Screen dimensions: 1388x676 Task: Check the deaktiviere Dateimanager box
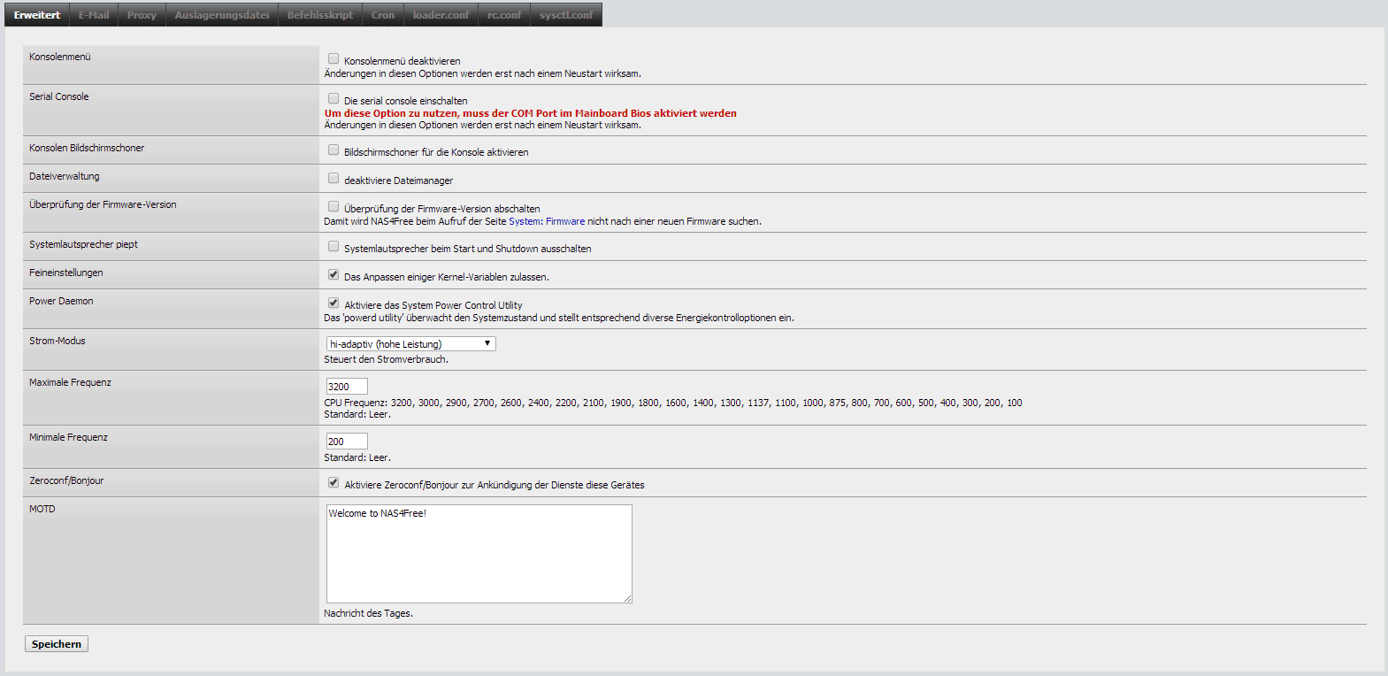(x=334, y=179)
